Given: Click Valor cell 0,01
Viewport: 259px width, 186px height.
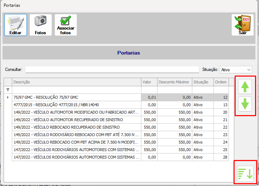Looking at the screenshot, I should click(149, 97).
